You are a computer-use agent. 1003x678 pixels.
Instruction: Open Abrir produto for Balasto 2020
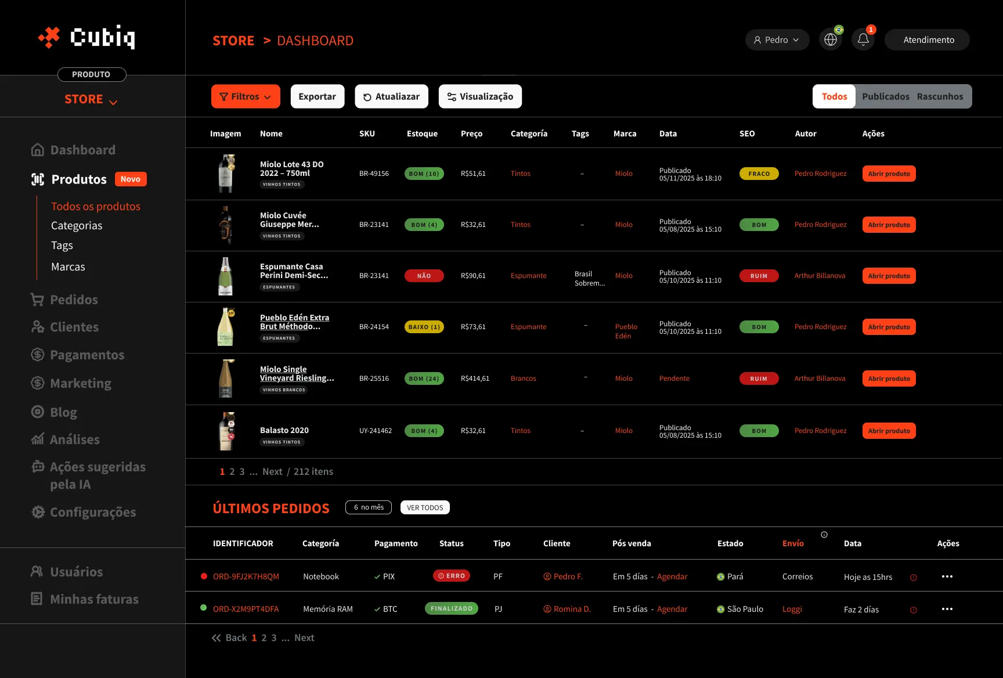point(889,430)
